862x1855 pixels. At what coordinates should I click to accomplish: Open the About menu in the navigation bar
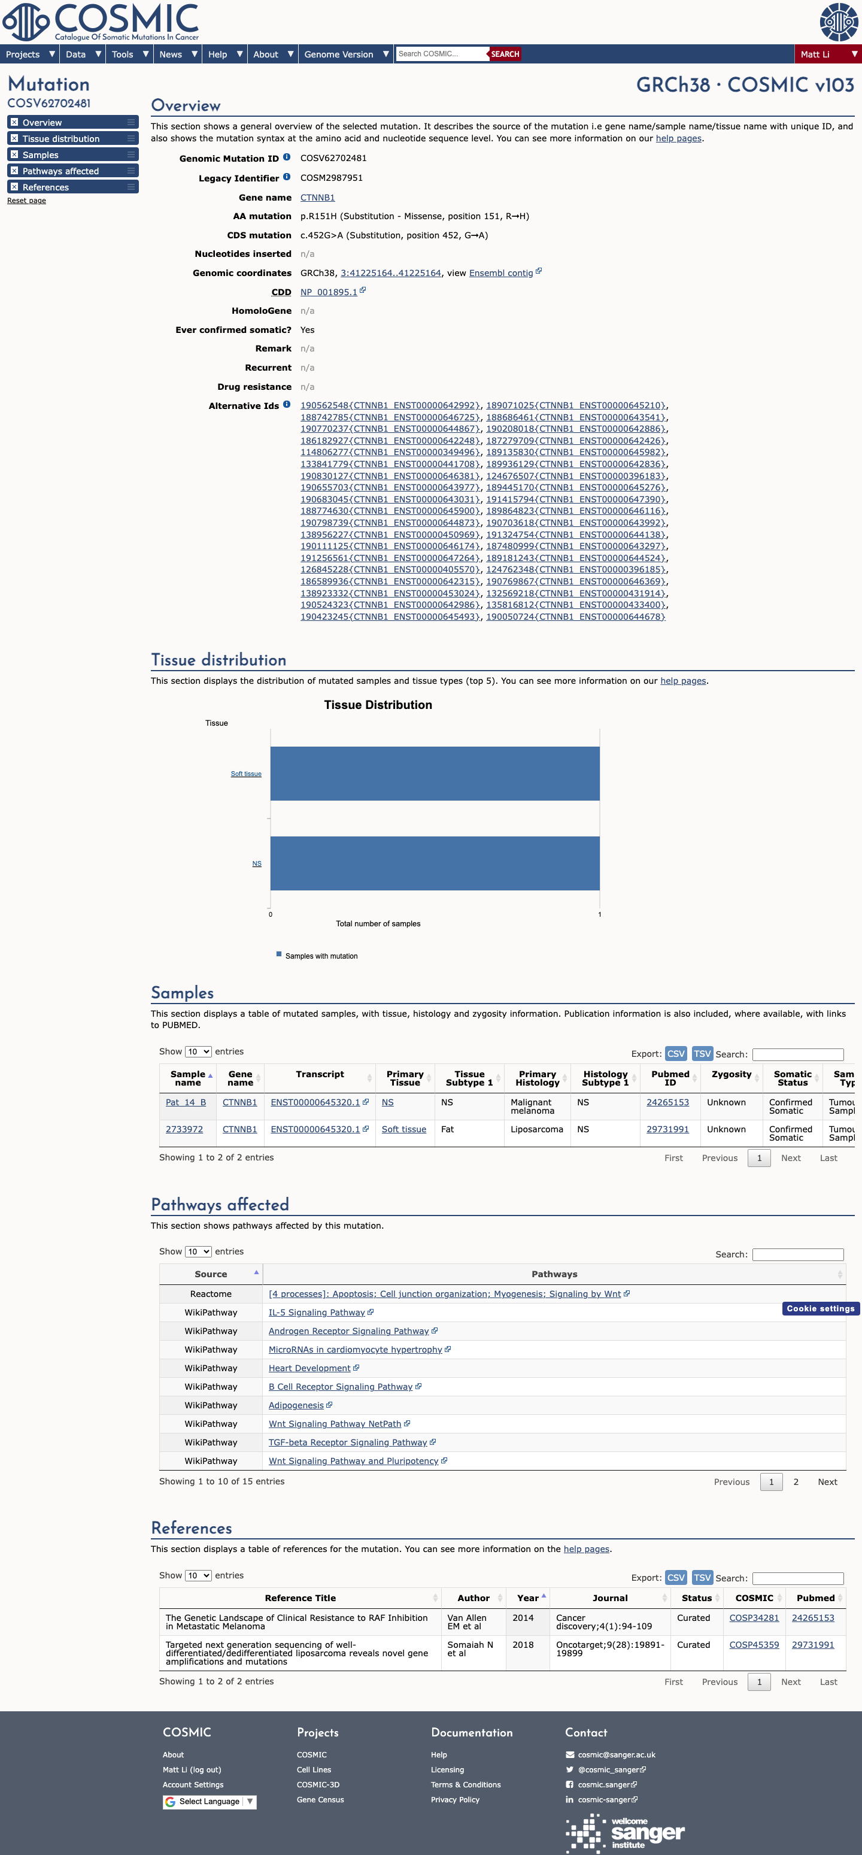pos(273,54)
